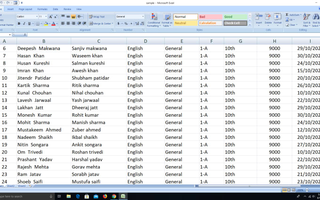Click the Font Color A icon
This screenshot has width=320, height=200.
pyautogui.click(x=54, y=24)
